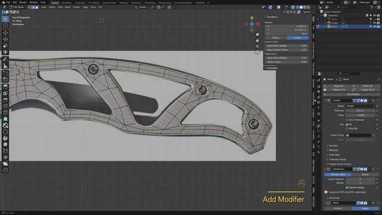Viewport: 382px width, 215px height.
Task: Select the Cursor tool in the toolbar
Action: [5, 25]
